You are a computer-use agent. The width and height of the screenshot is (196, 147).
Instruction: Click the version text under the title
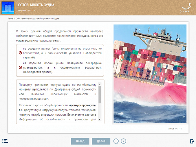pyautogui.click(x=26, y=11)
